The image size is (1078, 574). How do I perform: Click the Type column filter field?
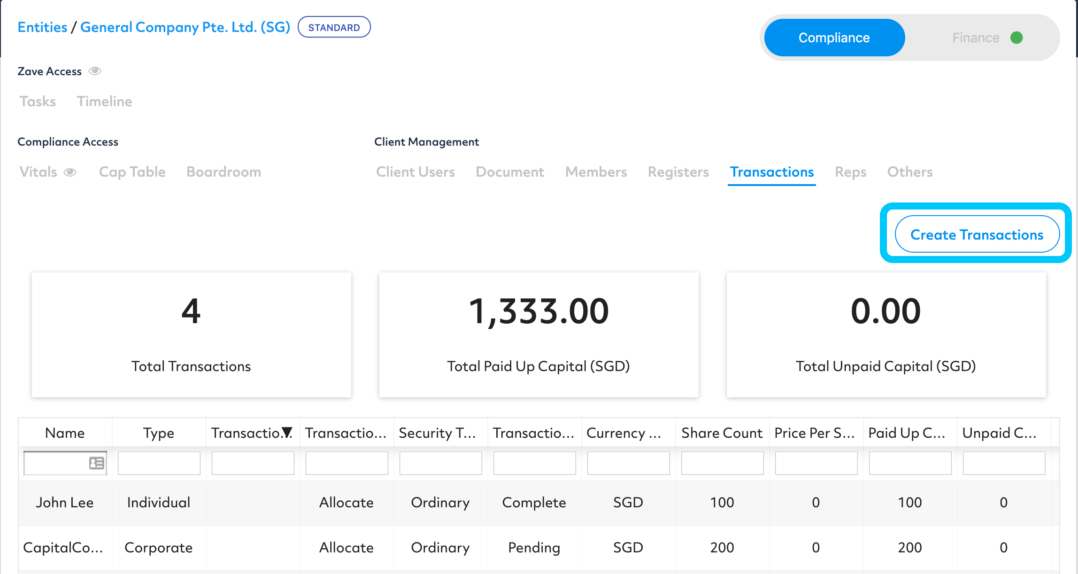[159, 463]
